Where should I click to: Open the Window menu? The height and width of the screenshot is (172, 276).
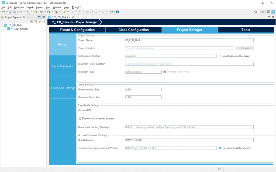pyautogui.click(x=57, y=7)
